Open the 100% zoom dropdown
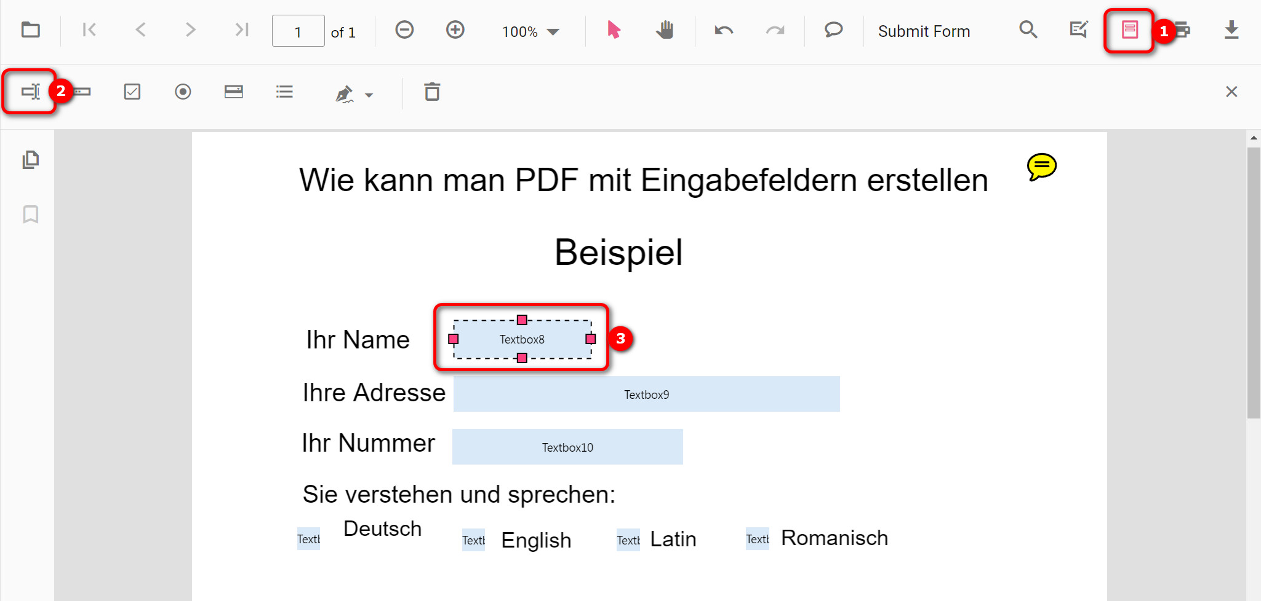Viewport: 1261px width, 601px height. click(530, 31)
